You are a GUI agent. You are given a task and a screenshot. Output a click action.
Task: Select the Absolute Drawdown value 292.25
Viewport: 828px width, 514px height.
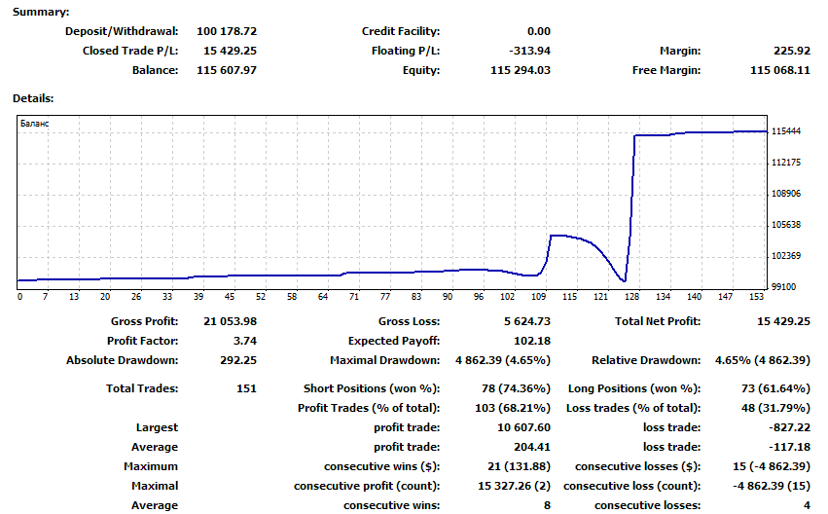[x=238, y=360]
